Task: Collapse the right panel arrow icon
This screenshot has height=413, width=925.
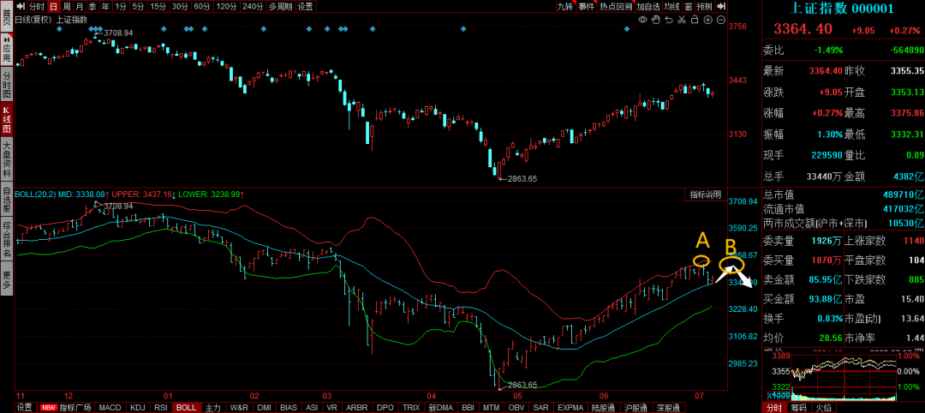Action: tap(721, 7)
